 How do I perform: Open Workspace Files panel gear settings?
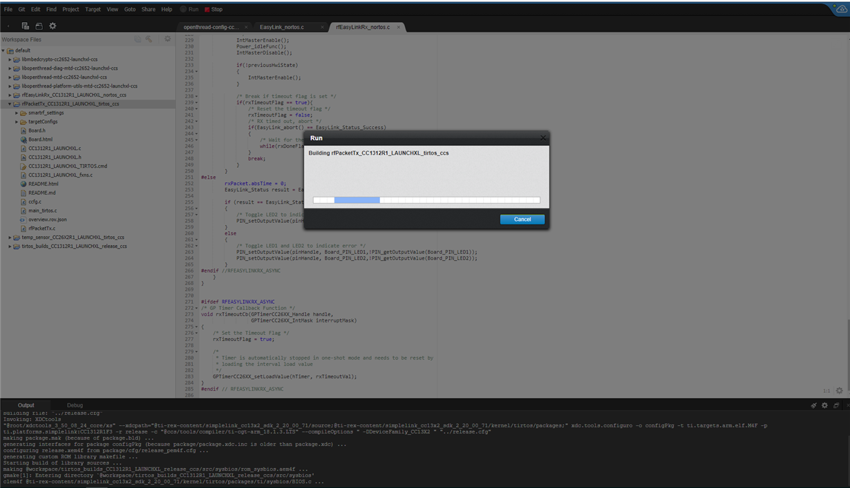pos(167,39)
